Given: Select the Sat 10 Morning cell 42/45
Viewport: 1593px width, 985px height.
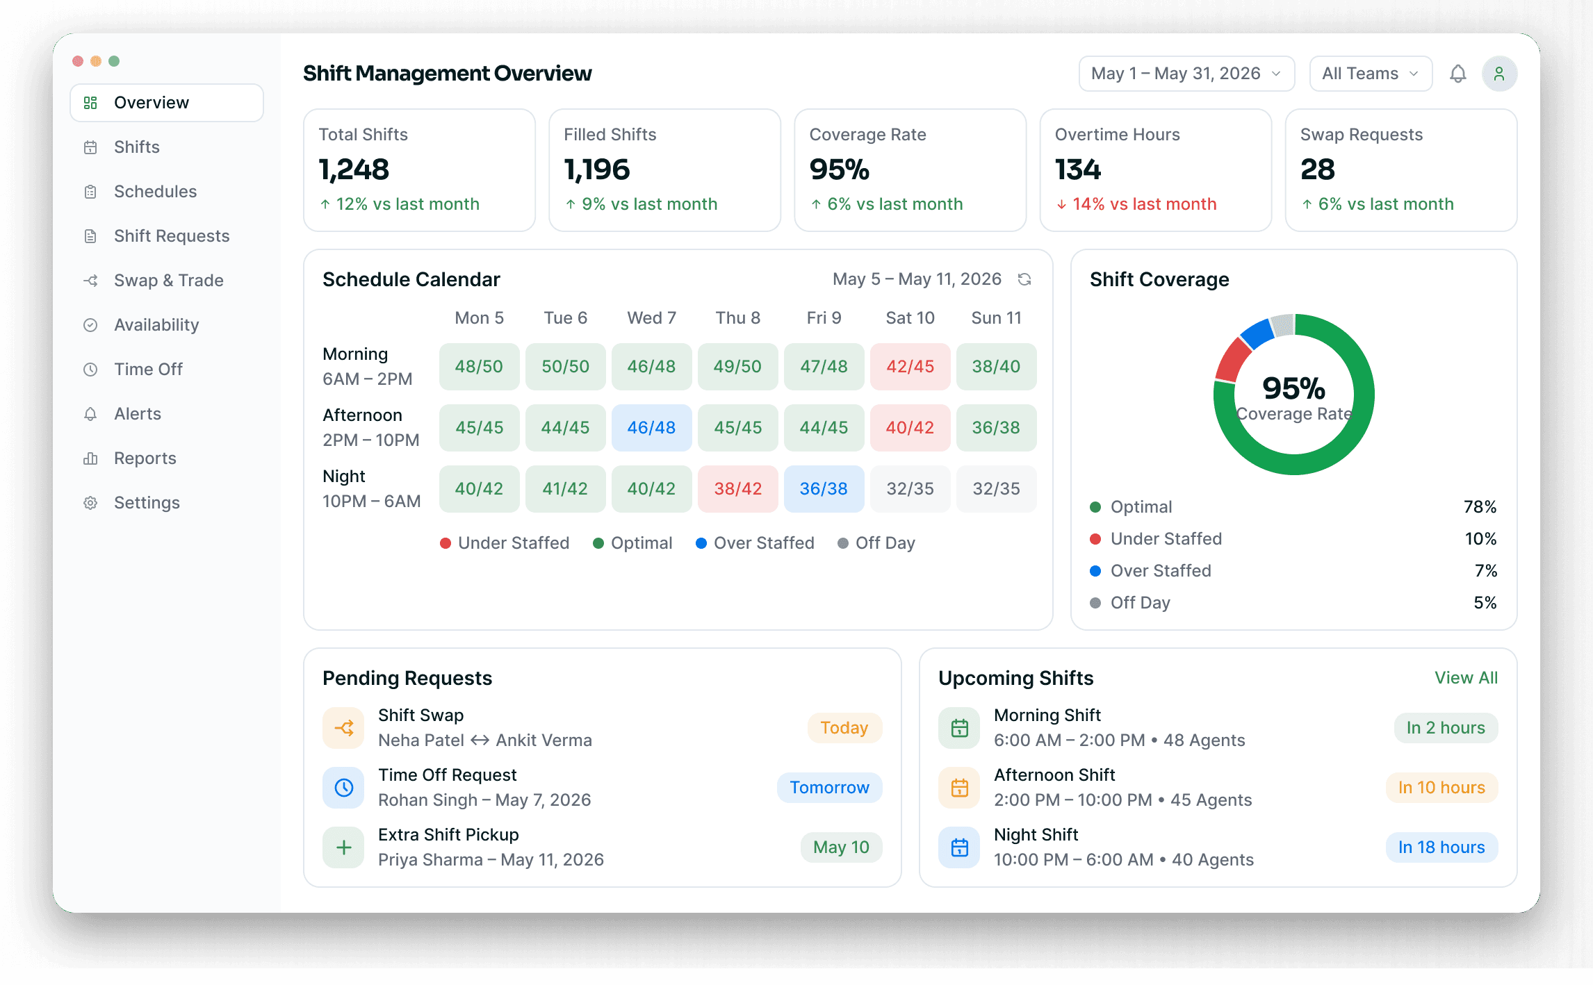Looking at the screenshot, I should (910, 366).
